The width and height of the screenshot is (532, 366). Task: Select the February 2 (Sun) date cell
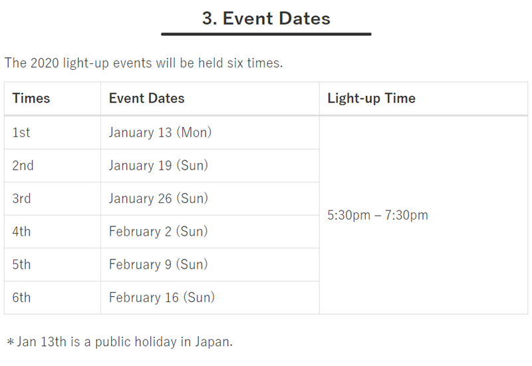click(158, 232)
